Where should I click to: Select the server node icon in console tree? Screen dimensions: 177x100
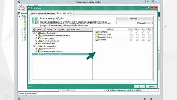[22, 16]
